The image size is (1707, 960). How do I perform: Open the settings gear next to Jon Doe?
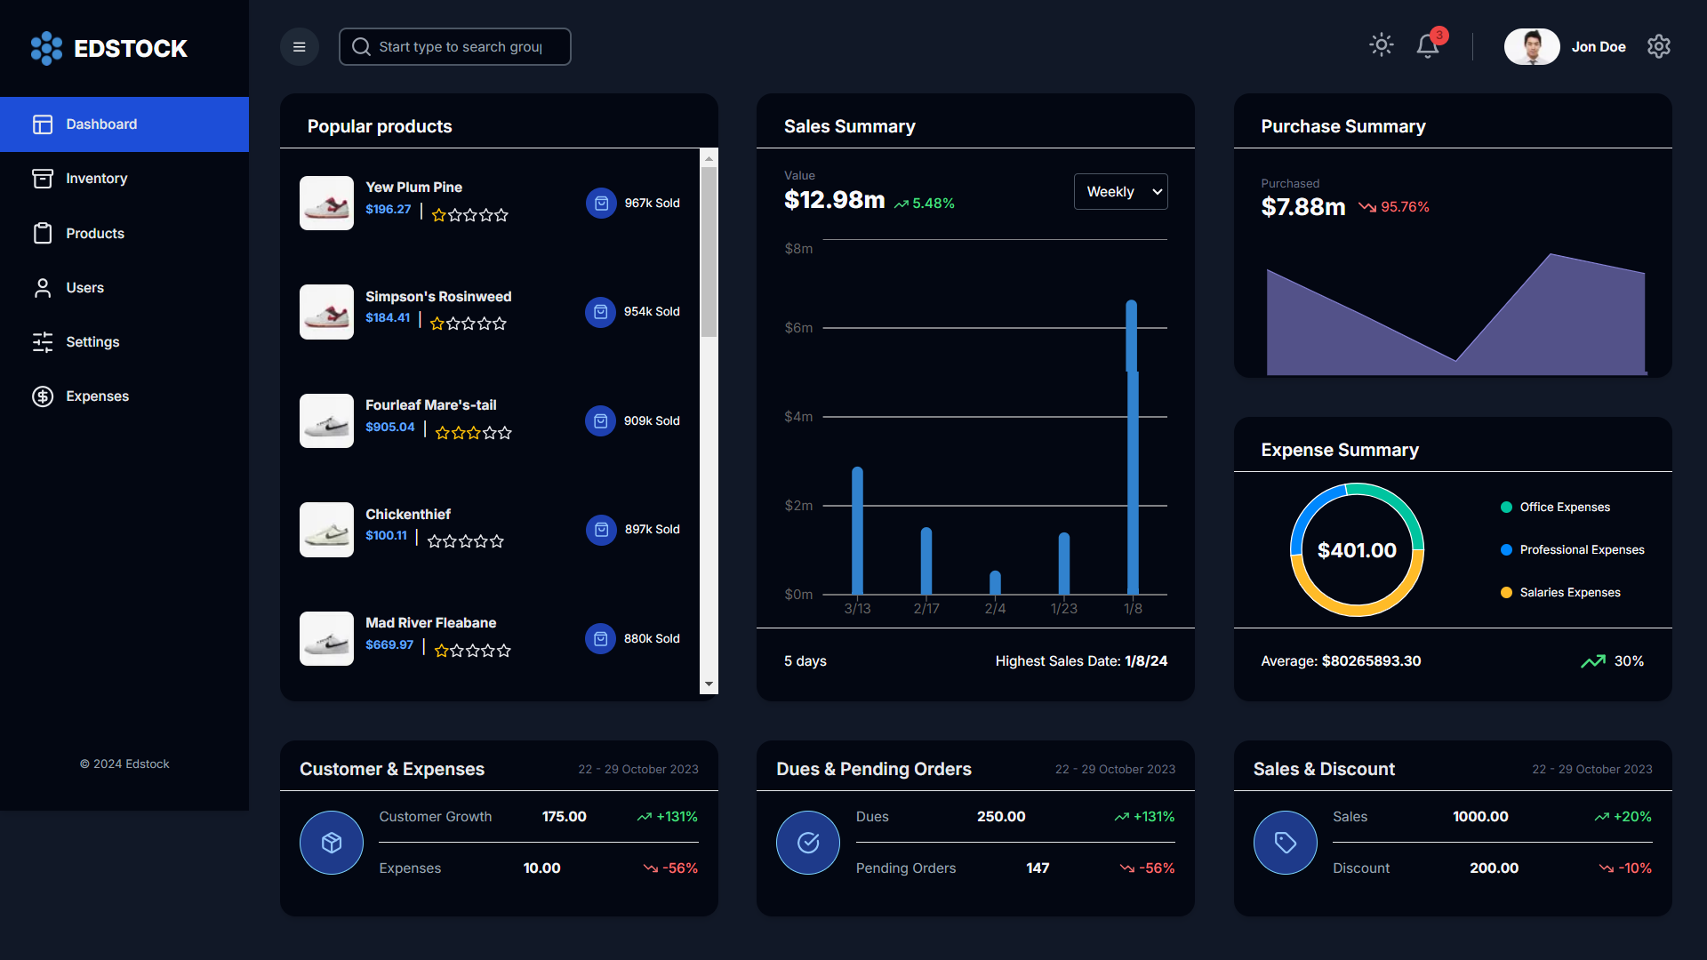(x=1658, y=46)
